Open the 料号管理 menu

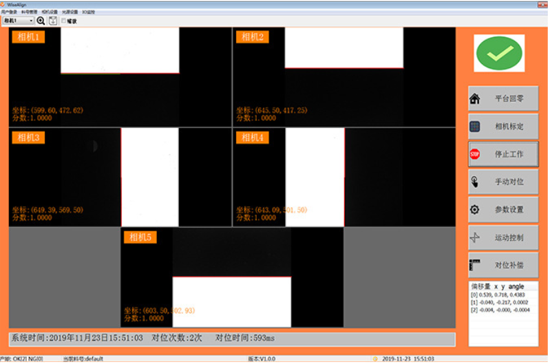(x=30, y=12)
